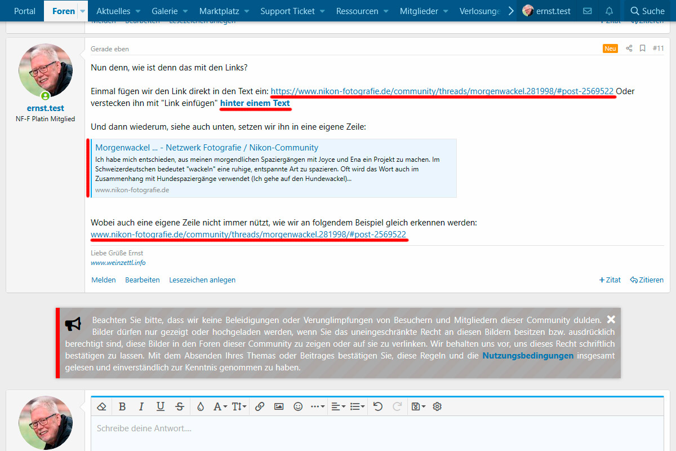Viewport: 676px width, 451px height.
Task: Click the full https nikon-fotografie.de link
Action: pos(442,91)
